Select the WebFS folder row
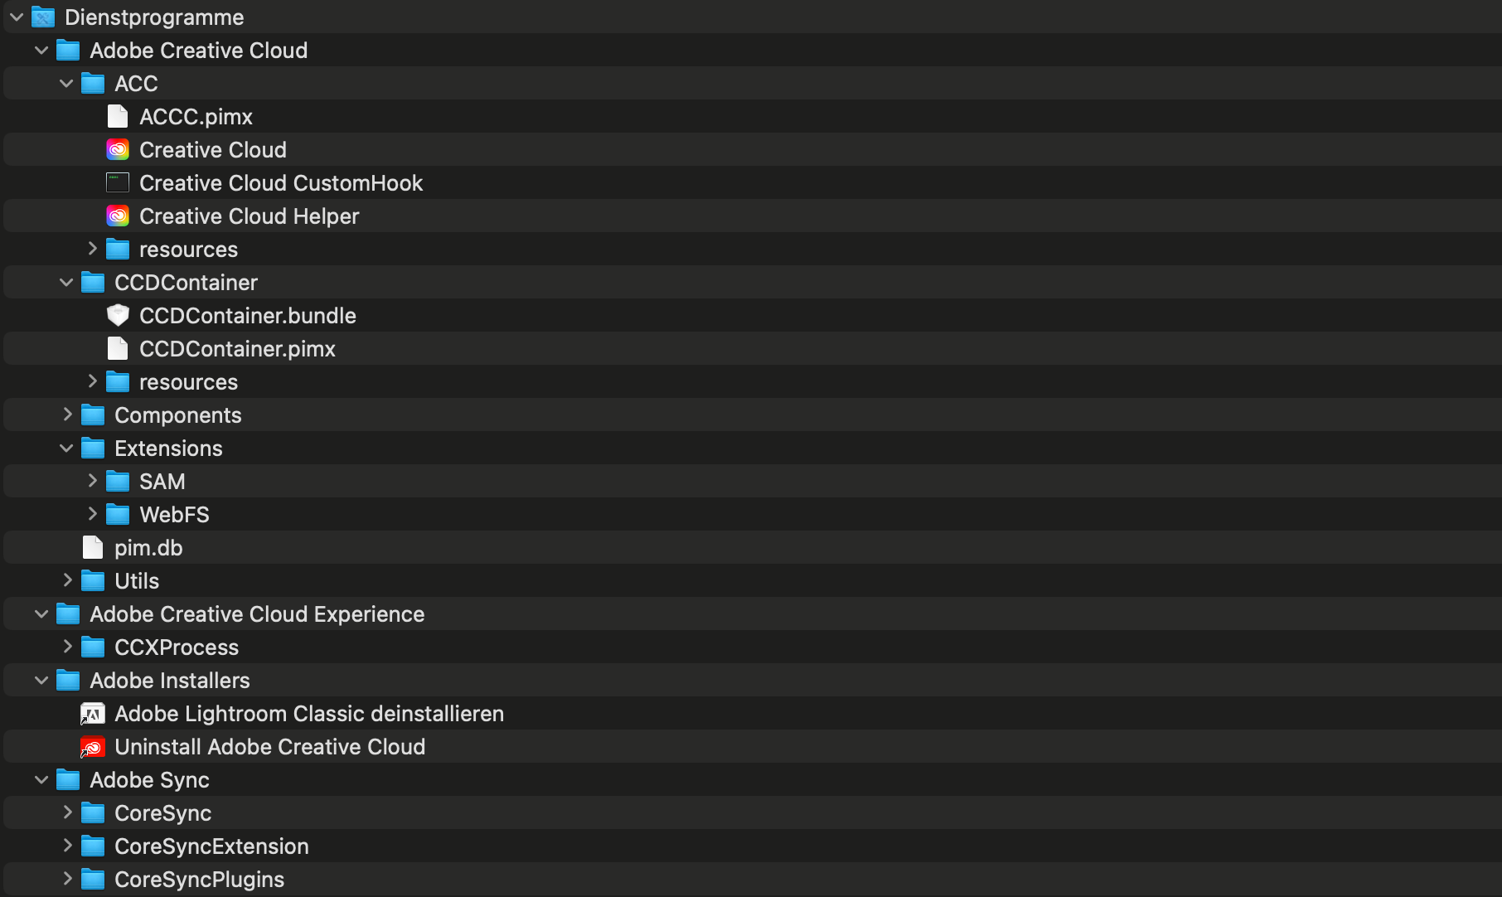1502x897 pixels. [x=753, y=514]
